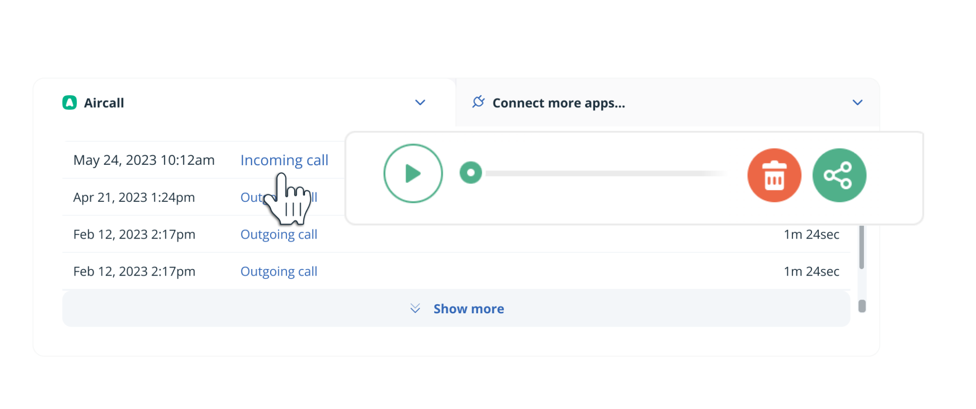
Task: Click the plug icon next to Connect more apps
Action: 478,101
